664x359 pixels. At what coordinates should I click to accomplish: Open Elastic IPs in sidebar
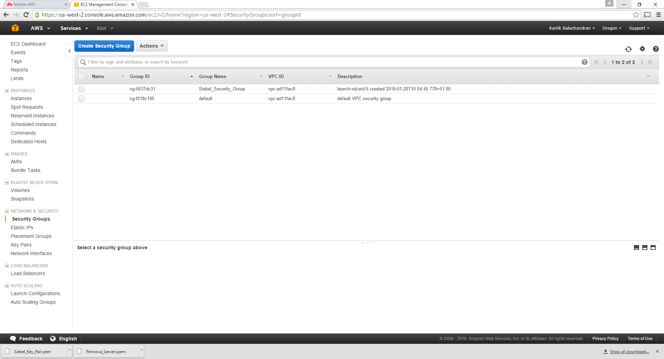22,227
